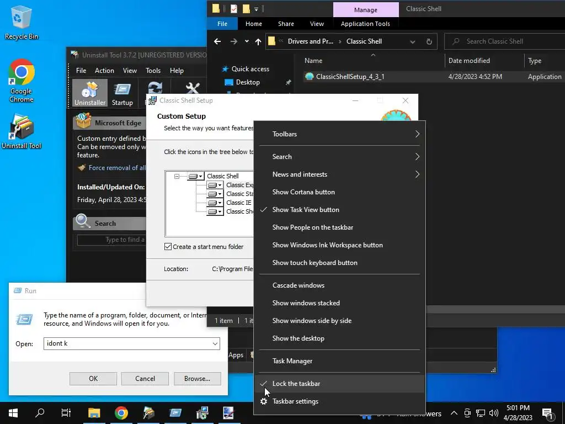The image size is (565, 424).
Task: Open Classic IE feature install dropdown
Action: click(x=215, y=203)
